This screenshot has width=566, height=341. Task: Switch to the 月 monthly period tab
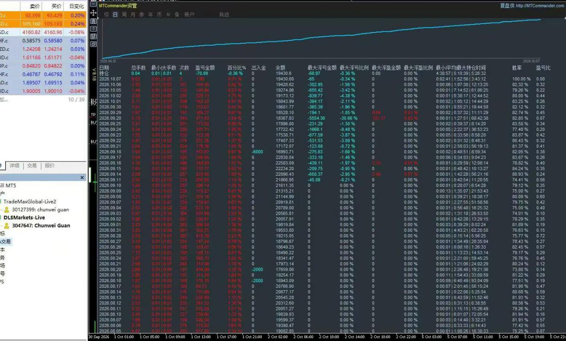133,15
